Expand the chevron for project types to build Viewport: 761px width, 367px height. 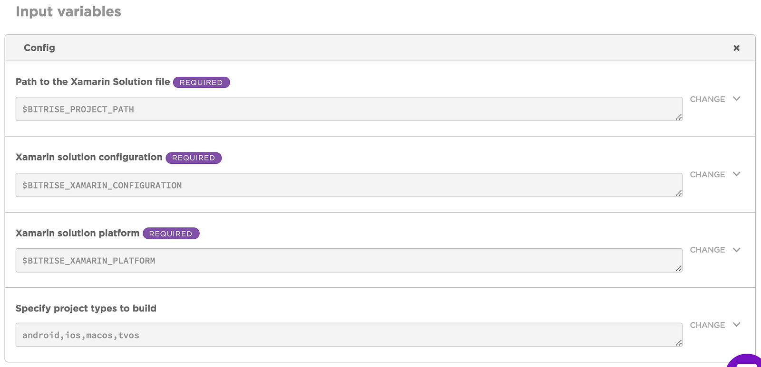coord(737,325)
